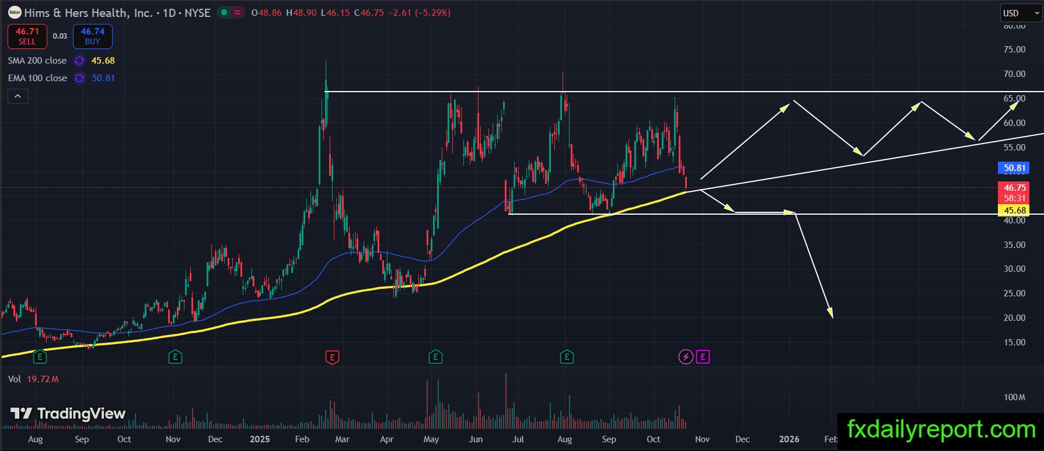Click the Mar label on the time axis
This screenshot has width=1044, height=451.
pos(342,439)
